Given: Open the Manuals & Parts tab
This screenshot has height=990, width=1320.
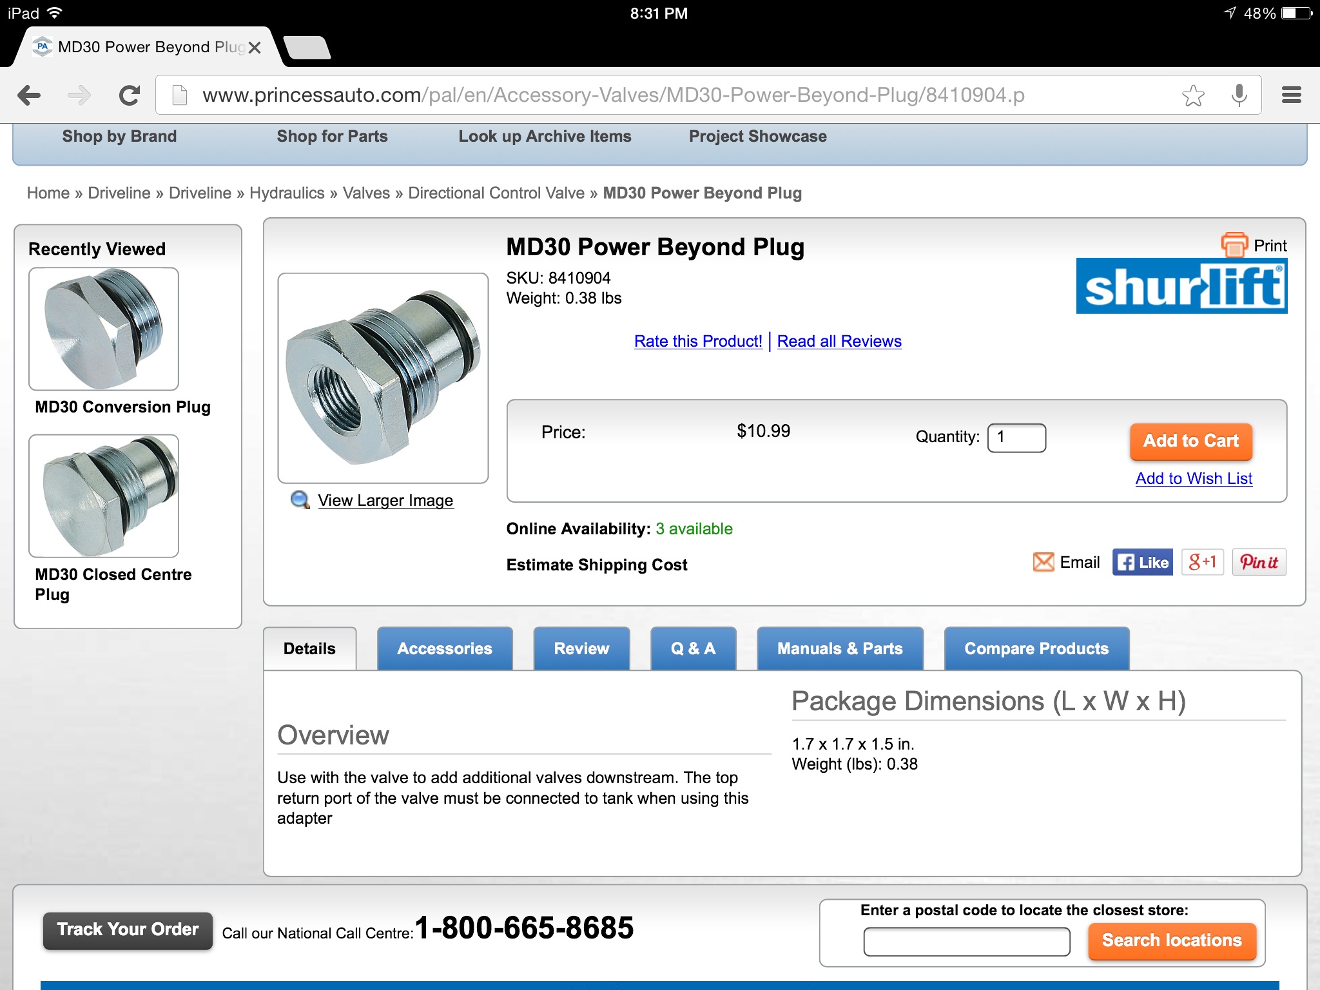Looking at the screenshot, I should coord(840,648).
